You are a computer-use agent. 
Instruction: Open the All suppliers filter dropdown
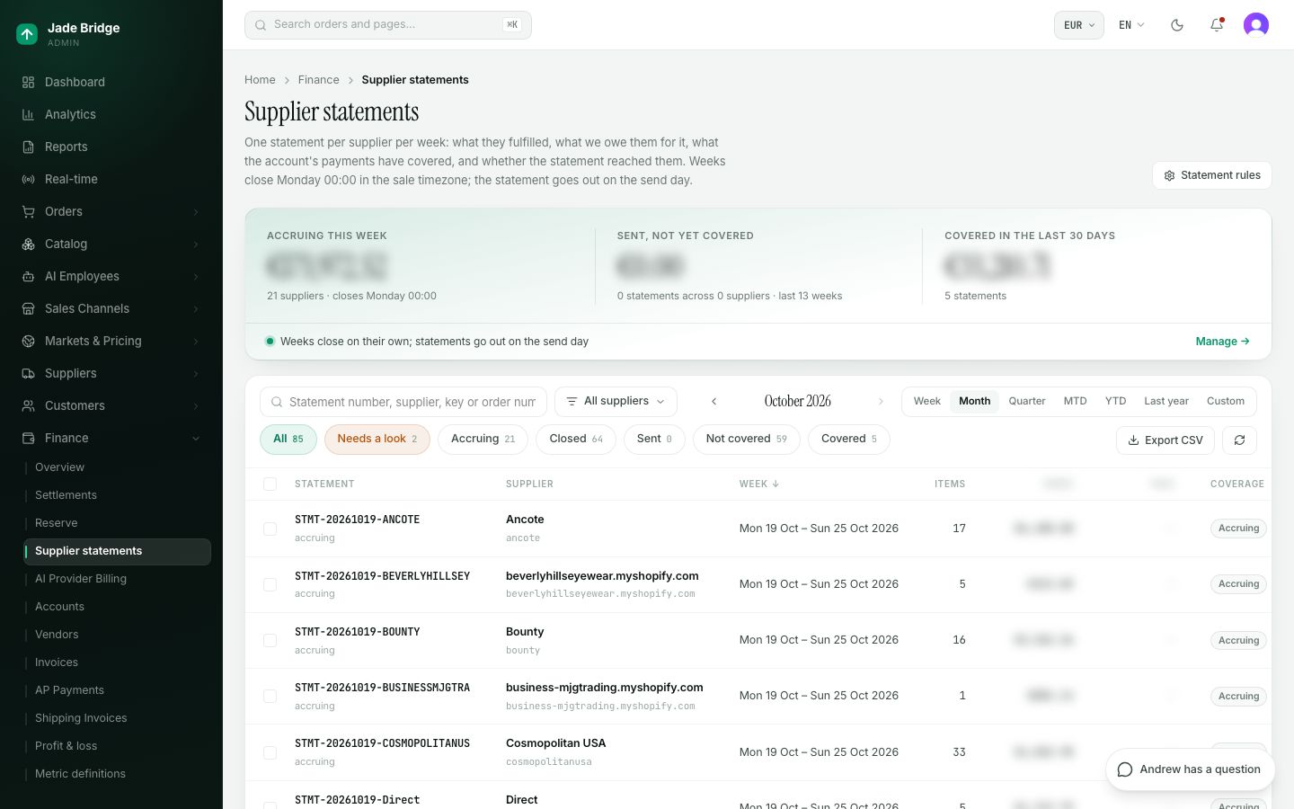pyautogui.click(x=616, y=402)
